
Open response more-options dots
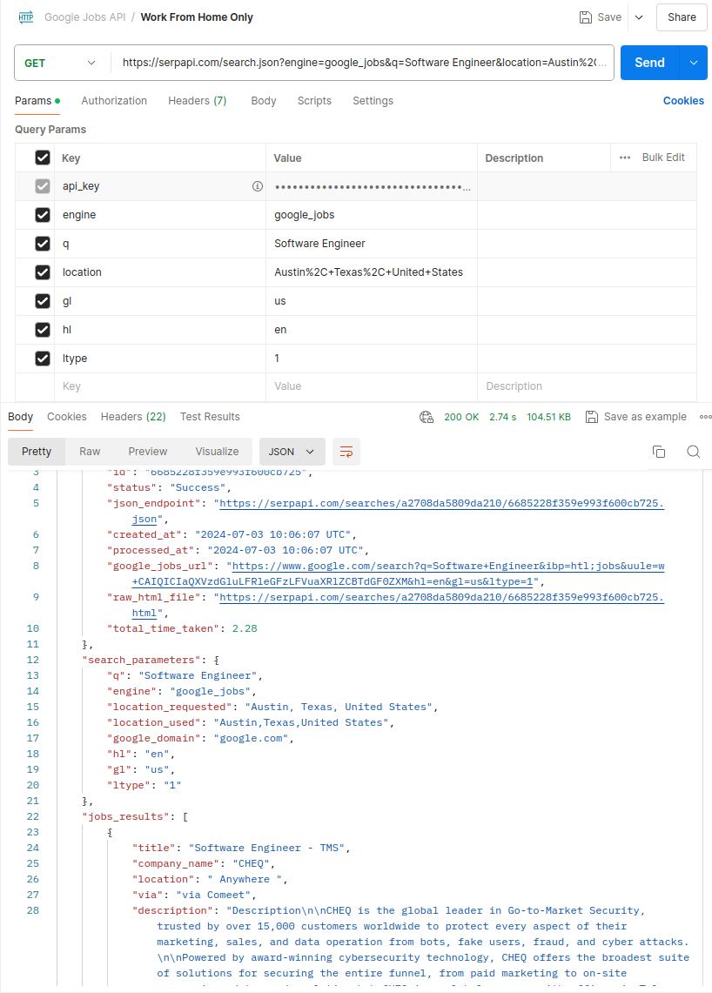[x=705, y=417]
